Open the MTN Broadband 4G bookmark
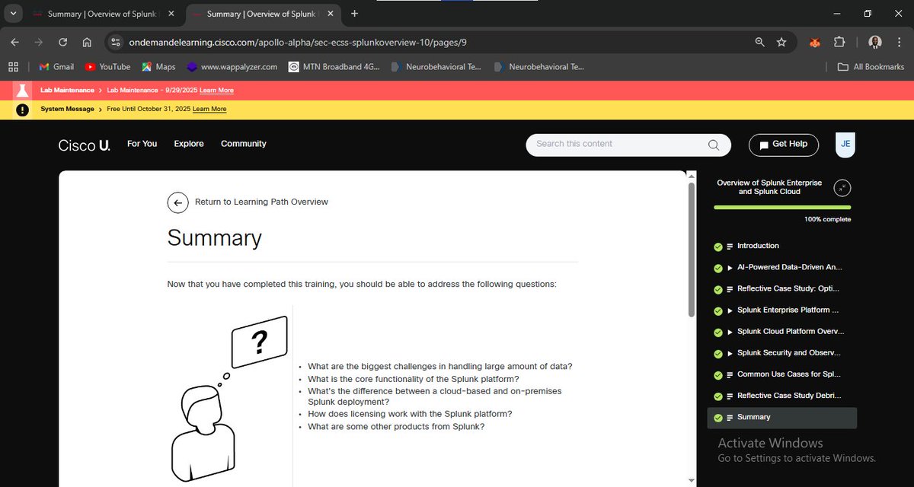The width and height of the screenshot is (914, 487). click(334, 67)
